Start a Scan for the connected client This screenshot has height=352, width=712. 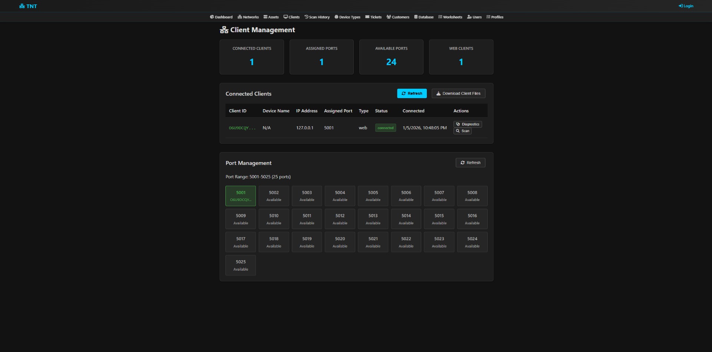click(462, 131)
